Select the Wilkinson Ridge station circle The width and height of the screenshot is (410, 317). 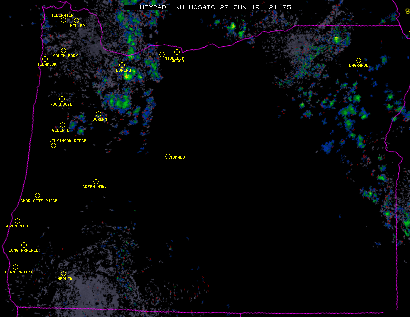click(x=53, y=145)
